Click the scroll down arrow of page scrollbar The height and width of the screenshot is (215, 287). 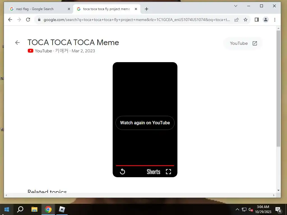278,190
